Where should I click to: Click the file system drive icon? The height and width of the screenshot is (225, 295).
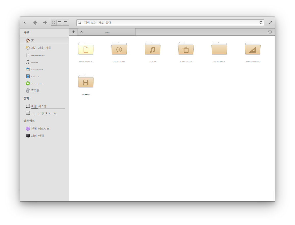point(28,106)
